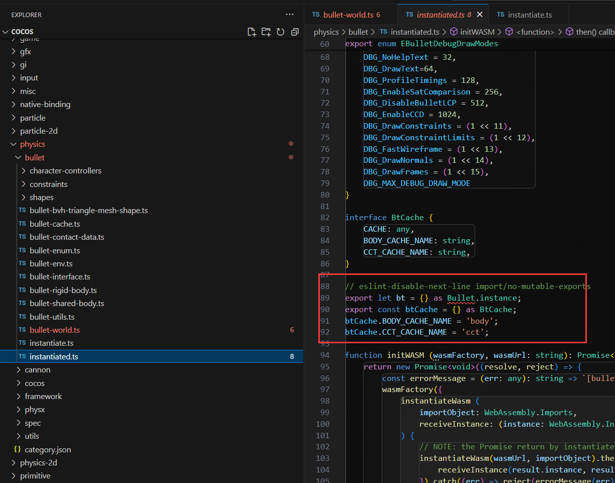The image size is (615, 483).
Task: Click the initWASM breadcrumb symbol
Action: point(477,32)
